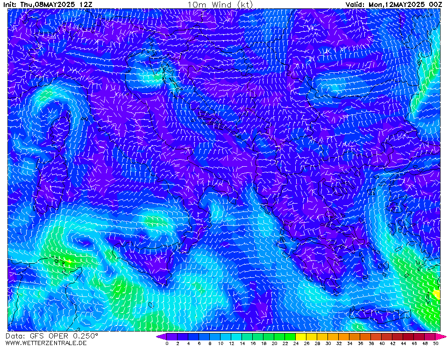Click the 'Init: Thu,08MAY2025 12Z' label
The image size is (448, 346).
click(x=48, y=4)
